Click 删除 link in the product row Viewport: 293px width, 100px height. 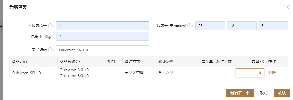pos(272,73)
